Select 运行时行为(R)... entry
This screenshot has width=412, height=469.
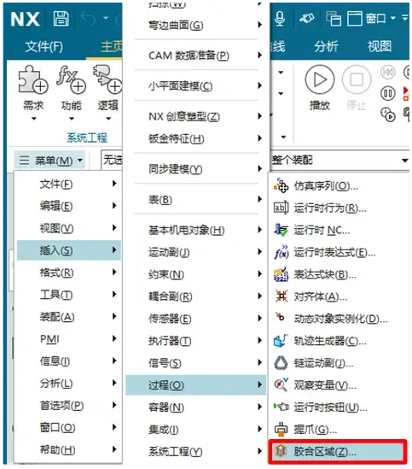338,208
